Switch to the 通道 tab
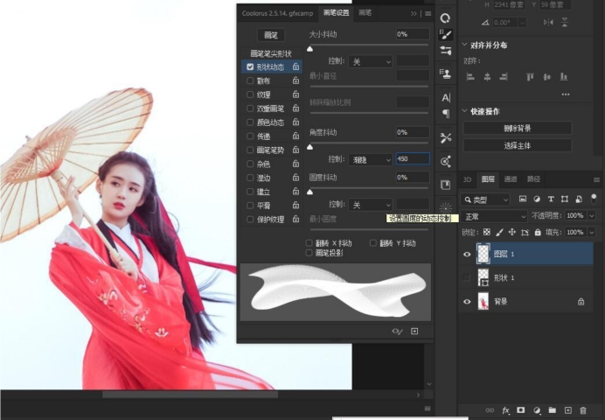 pyautogui.click(x=511, y=179)
